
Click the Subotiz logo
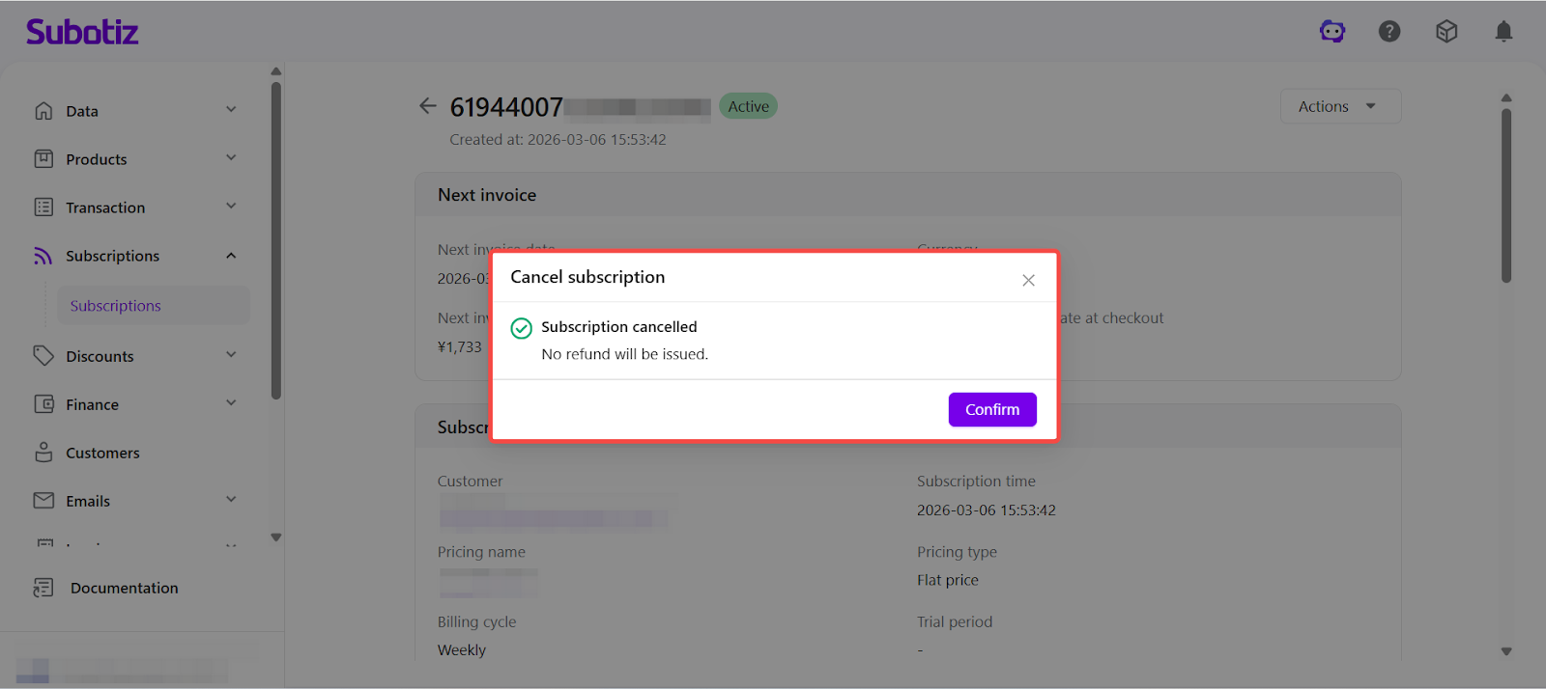pyautogui.click(x=82, y=32)
